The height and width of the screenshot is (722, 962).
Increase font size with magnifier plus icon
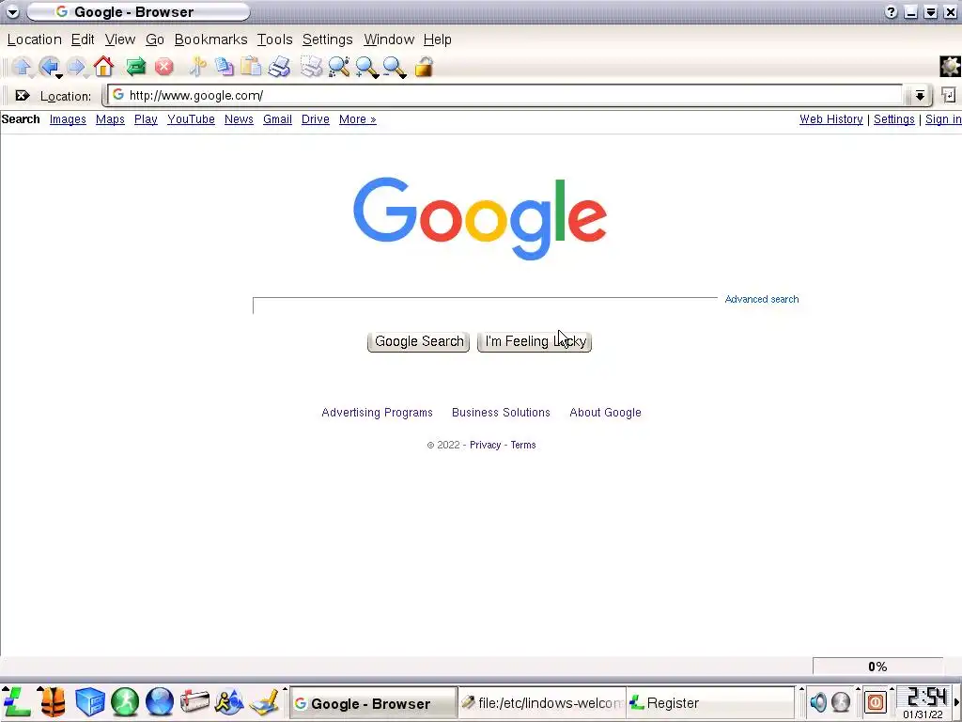click(x=367, y=67)
